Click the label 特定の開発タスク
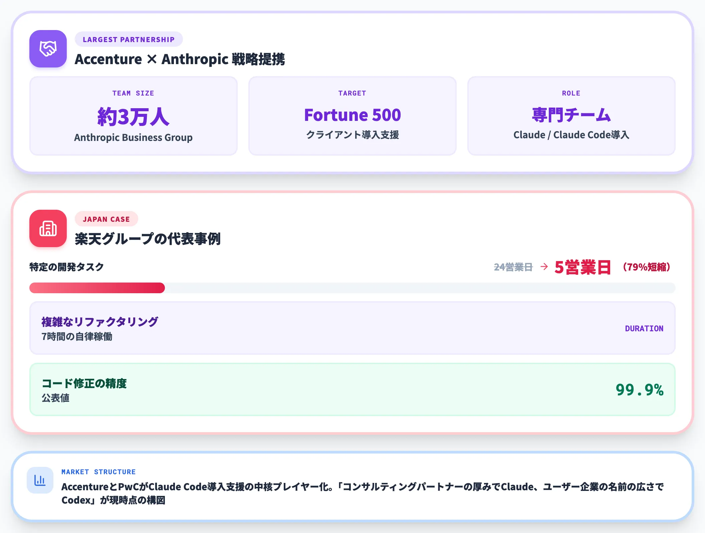This screenshot has height=533, width=705. point(66,267)
